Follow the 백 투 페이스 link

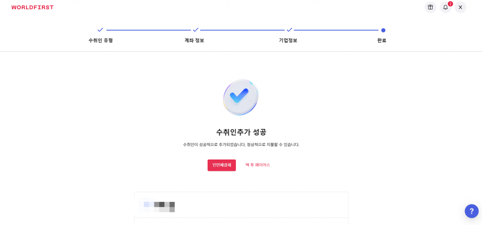pyautogui.click(x=257, y=165)
